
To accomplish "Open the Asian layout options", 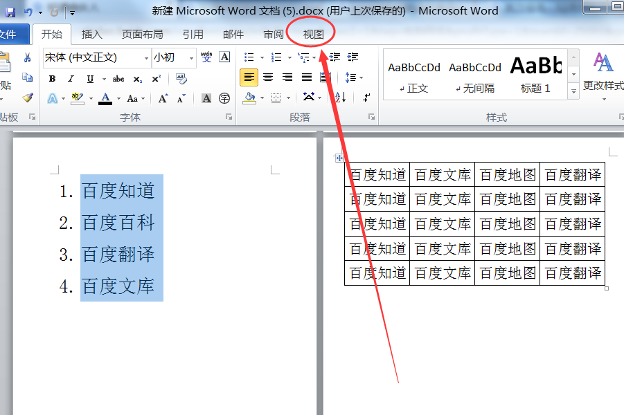I will coord(309,98).
